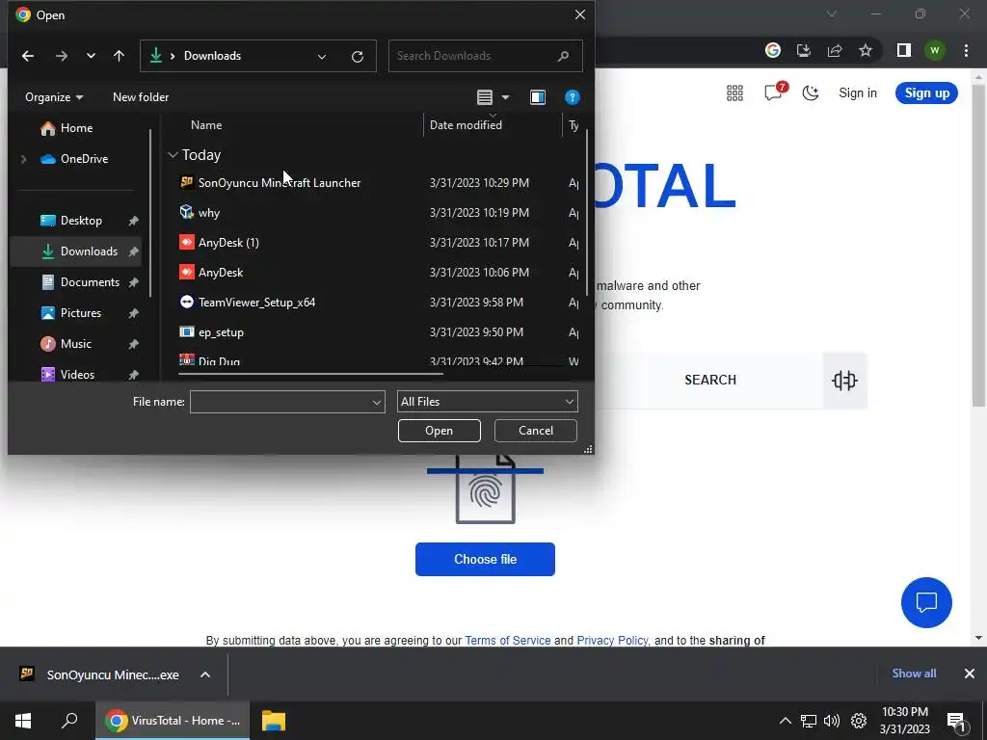
Task: Change view layout icon
Action: pyautogui.click(x=485, y=97)
